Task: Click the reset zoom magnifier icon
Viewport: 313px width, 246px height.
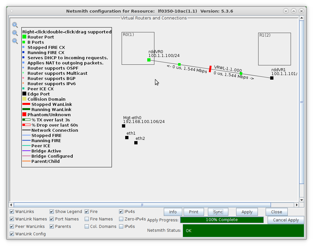Action: [x=15, y=33]
